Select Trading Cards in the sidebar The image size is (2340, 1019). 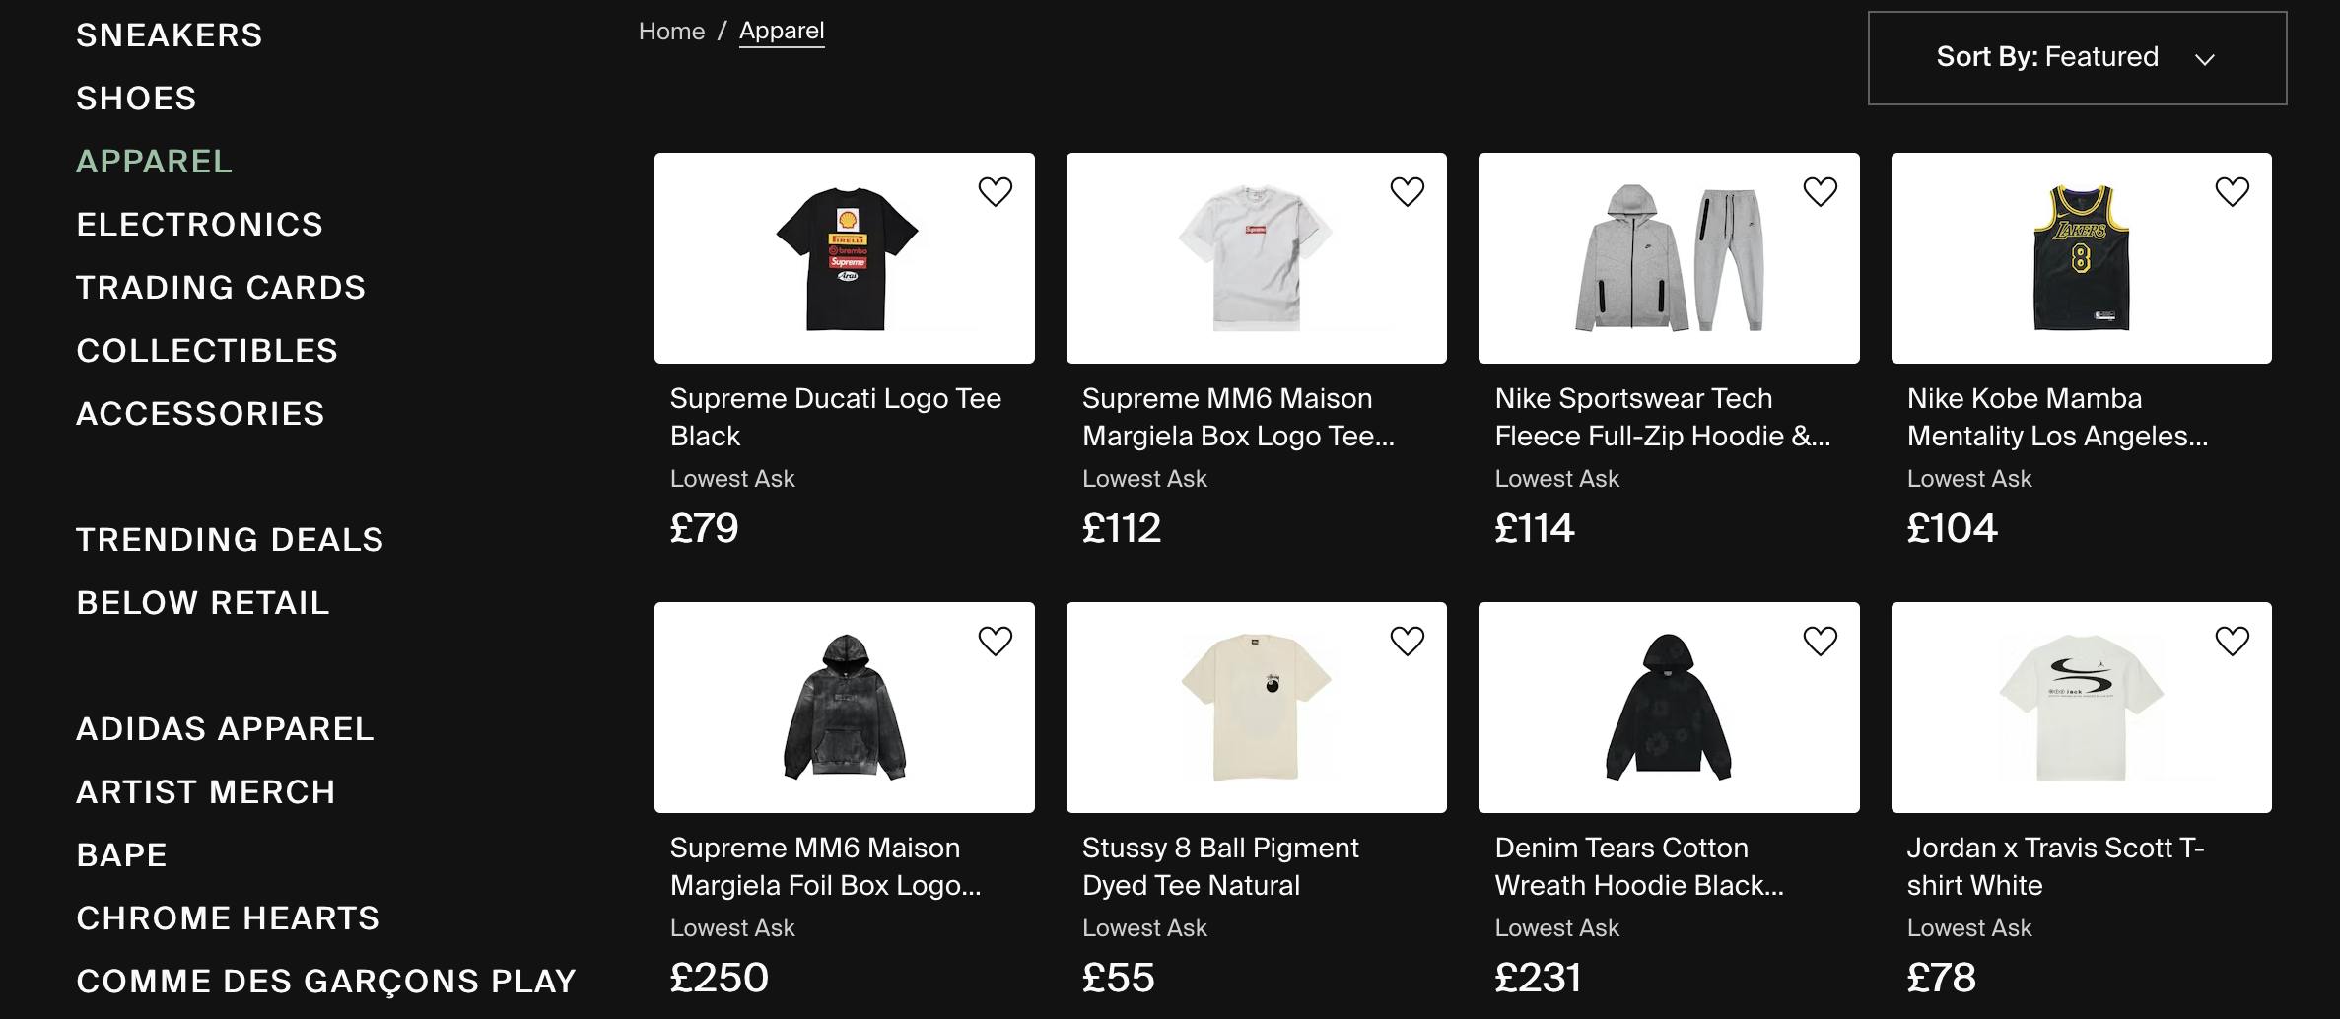pos(221,288)
